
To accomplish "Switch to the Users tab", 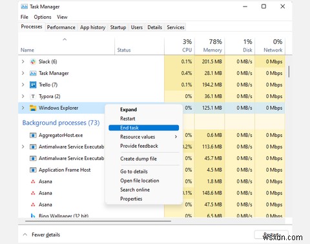I will click(137, 27).
